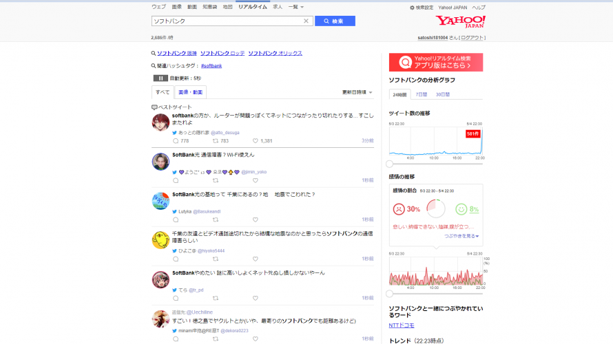Select the リアルタイム search tab
The height and width of the screenshot is (344, 613).
[x=253, y=7]
